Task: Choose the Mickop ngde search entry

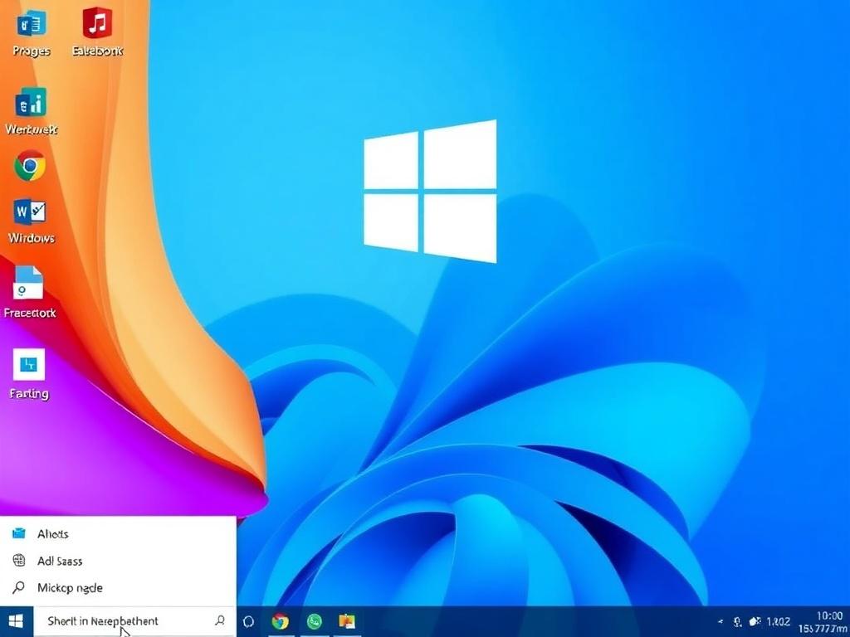Action: click(x=70, y=588)
